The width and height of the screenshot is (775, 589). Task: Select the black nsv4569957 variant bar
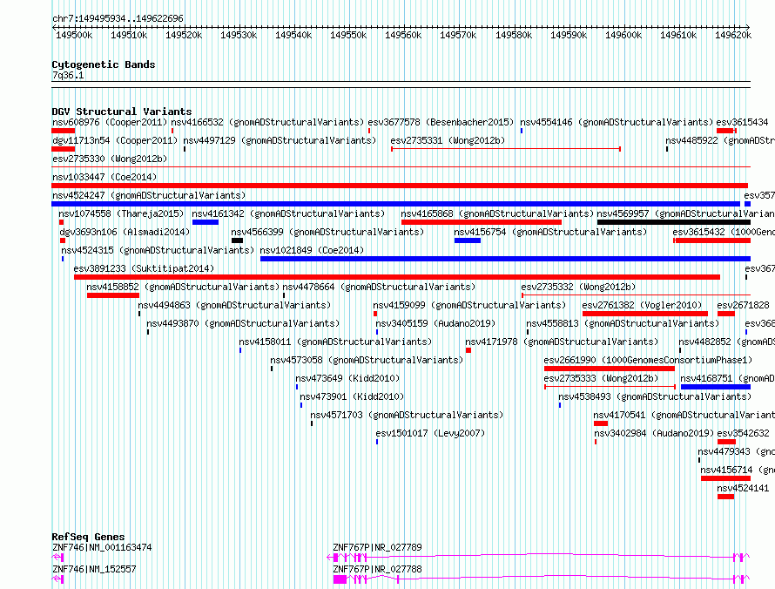tap(674, 222)
